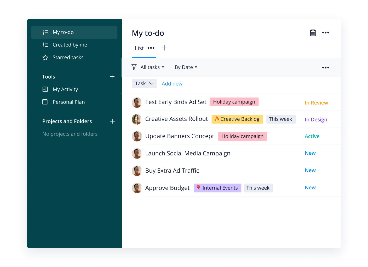
Task: Open List tab options ellipsis
Action: (x=151, y=48)
